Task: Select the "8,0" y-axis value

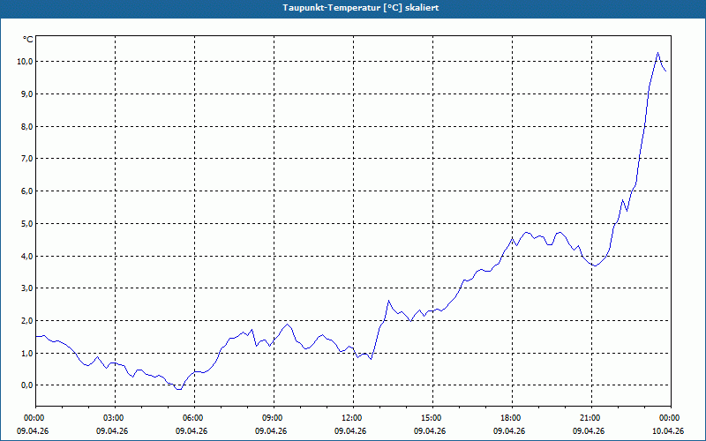Action: coord(26,126)
